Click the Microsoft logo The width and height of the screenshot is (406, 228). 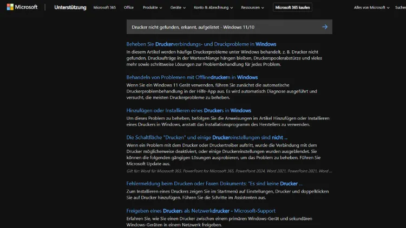click(22, 7)
